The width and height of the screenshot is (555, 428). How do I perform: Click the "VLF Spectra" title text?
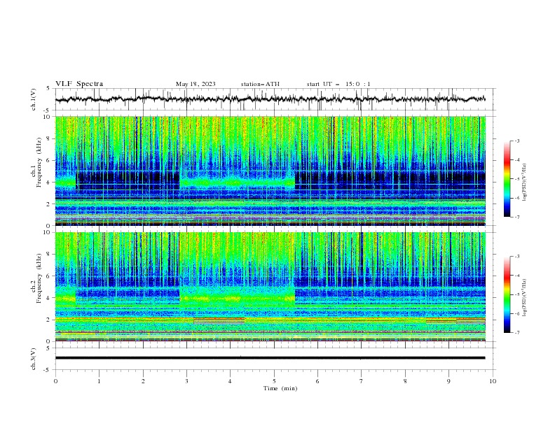tap(79, 84)
